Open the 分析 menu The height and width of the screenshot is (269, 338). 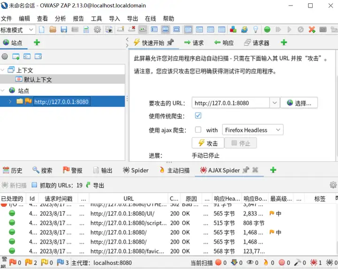click(60, 18)
